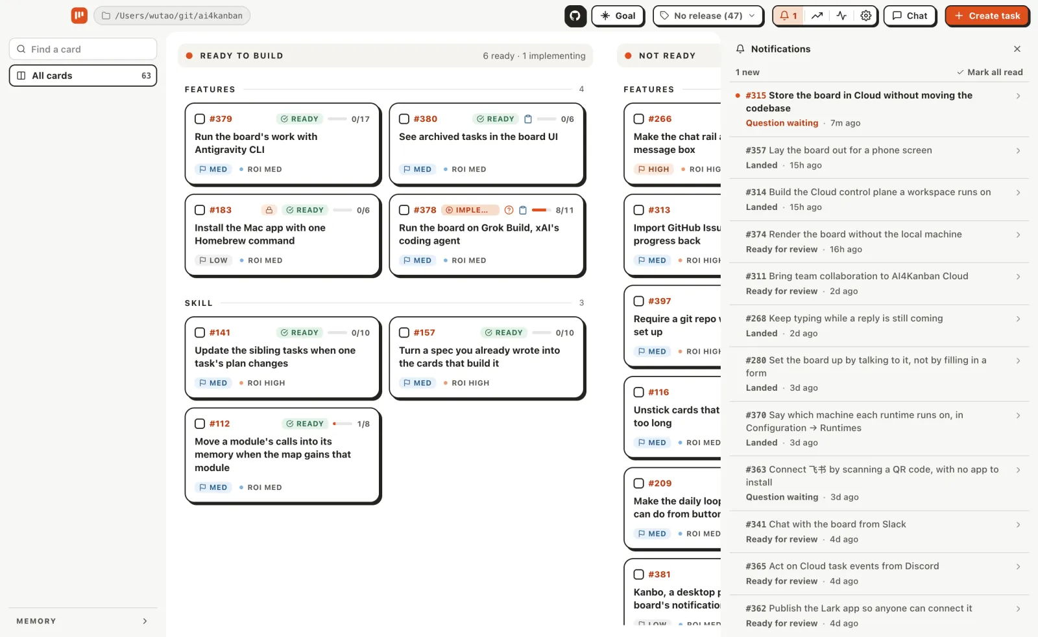
Task: Open card title Run the board on Grok Build
Action: (479, 235)
